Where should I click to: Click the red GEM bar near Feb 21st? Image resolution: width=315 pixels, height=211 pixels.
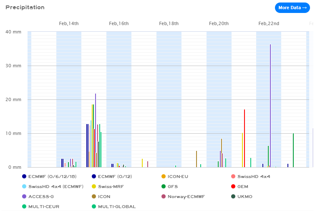tap(244, 138)
